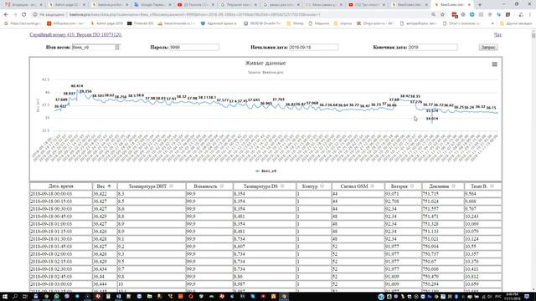Open Task View on the taskbar

click(x=25, y=297)
